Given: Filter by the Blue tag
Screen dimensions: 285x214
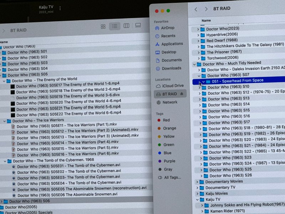Looking at the screenshot, I should [165, 153].
